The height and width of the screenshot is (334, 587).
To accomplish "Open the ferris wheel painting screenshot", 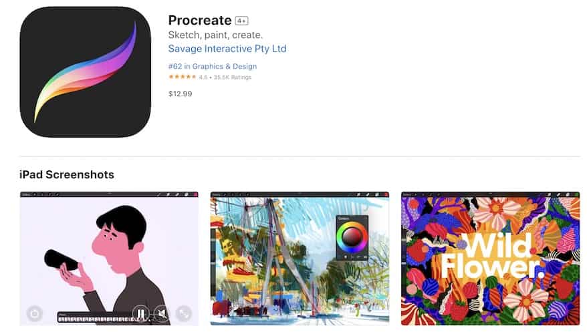I will click(x=300, y=259).
